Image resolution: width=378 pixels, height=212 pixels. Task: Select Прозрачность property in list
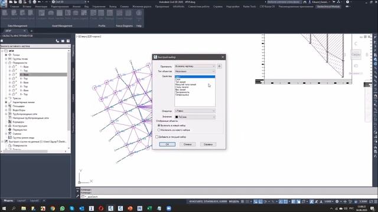click(183, 92)
